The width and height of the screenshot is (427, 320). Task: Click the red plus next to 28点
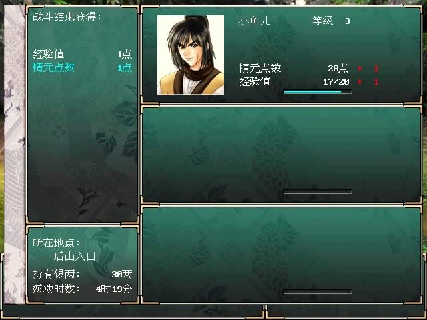360,69
